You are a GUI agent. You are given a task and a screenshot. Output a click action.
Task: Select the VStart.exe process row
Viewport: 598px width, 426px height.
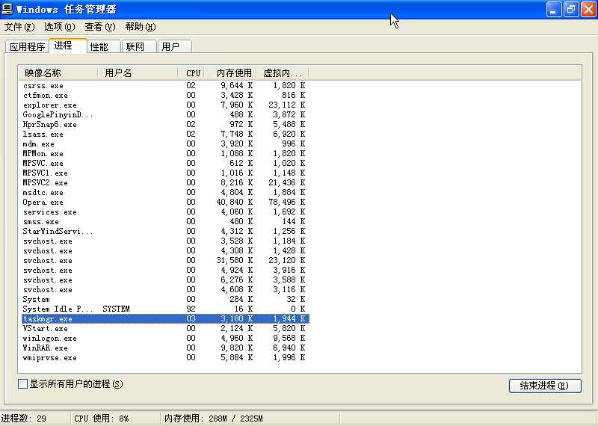click(x=165, y=328)
